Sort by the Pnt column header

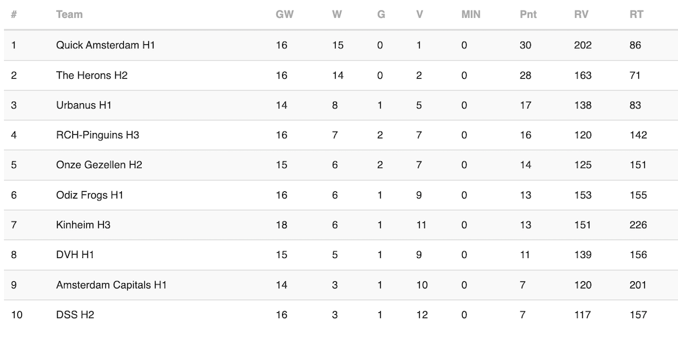[528, 15]
